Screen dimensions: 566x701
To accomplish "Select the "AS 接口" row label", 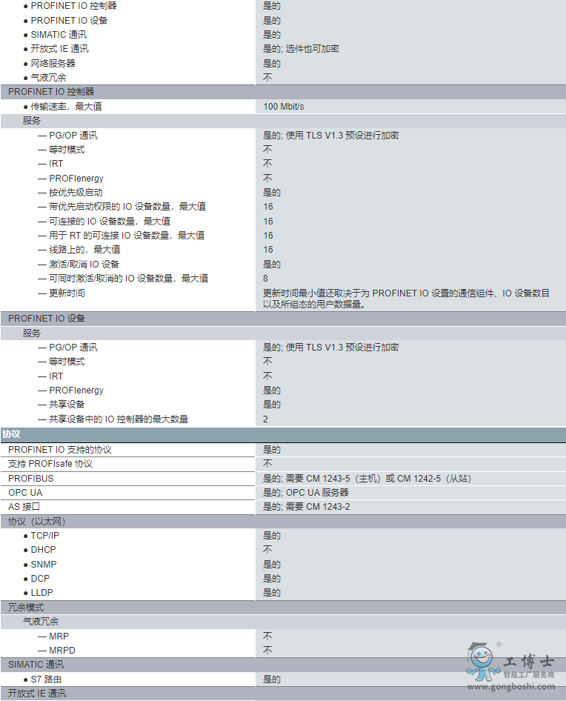I will click(24, 507).
